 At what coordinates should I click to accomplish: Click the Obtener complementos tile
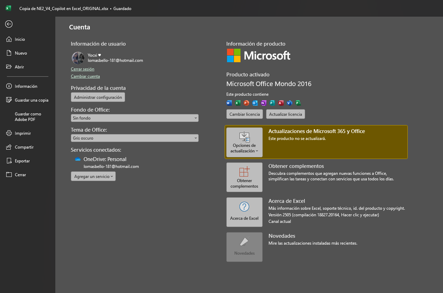point(244,177)
